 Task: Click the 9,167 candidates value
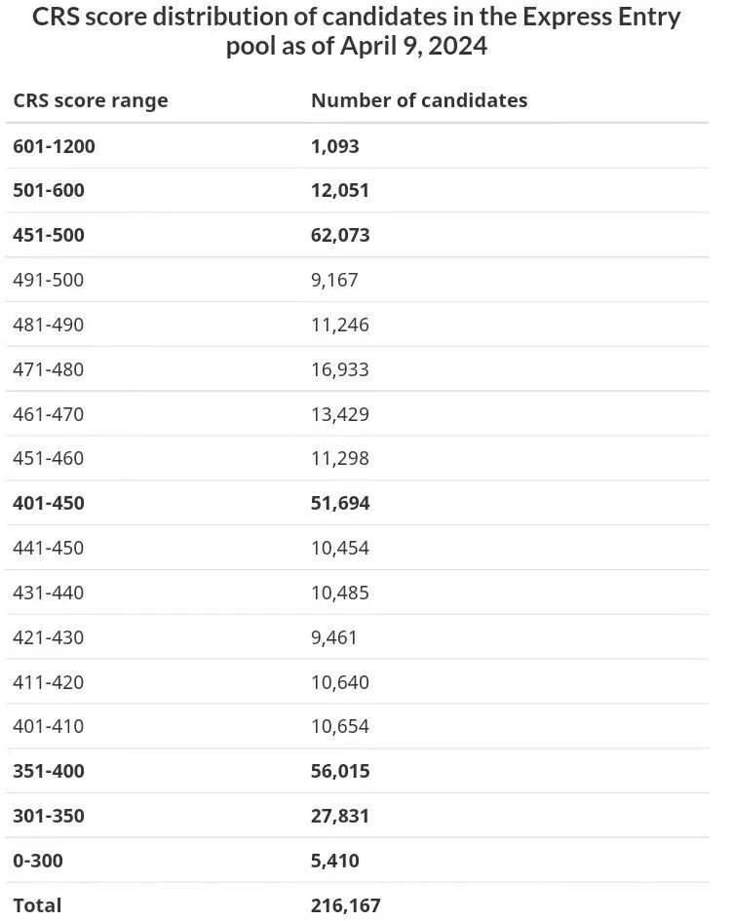[x=334, y=280]
